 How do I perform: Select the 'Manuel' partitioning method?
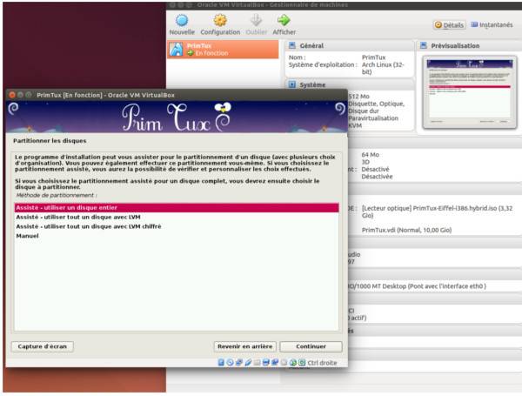pos(177,236)
